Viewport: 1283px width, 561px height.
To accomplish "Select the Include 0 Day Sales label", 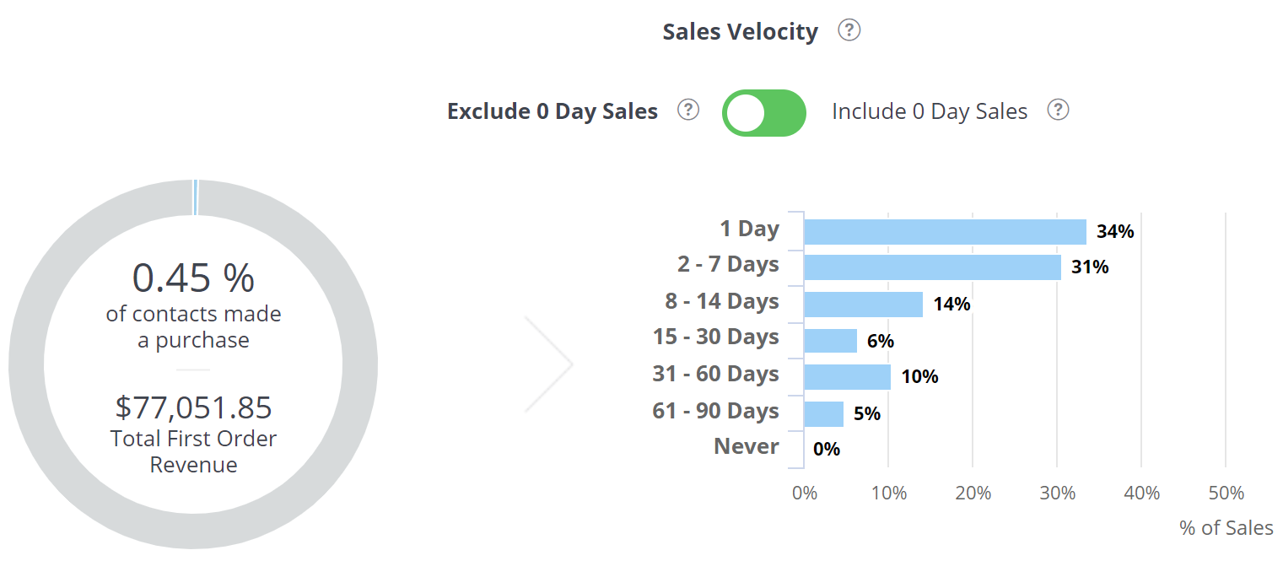I will 929,111.
